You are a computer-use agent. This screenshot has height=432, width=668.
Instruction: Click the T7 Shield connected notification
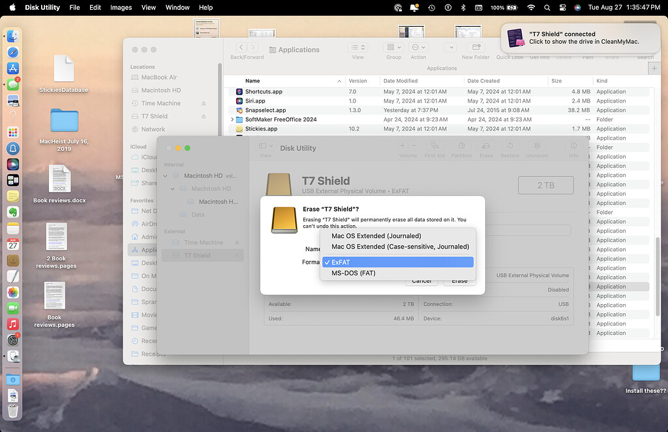pos(581,38)
